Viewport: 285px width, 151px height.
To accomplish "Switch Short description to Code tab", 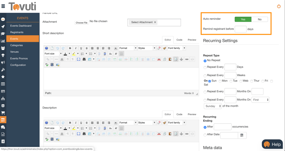I will point(179,40).
